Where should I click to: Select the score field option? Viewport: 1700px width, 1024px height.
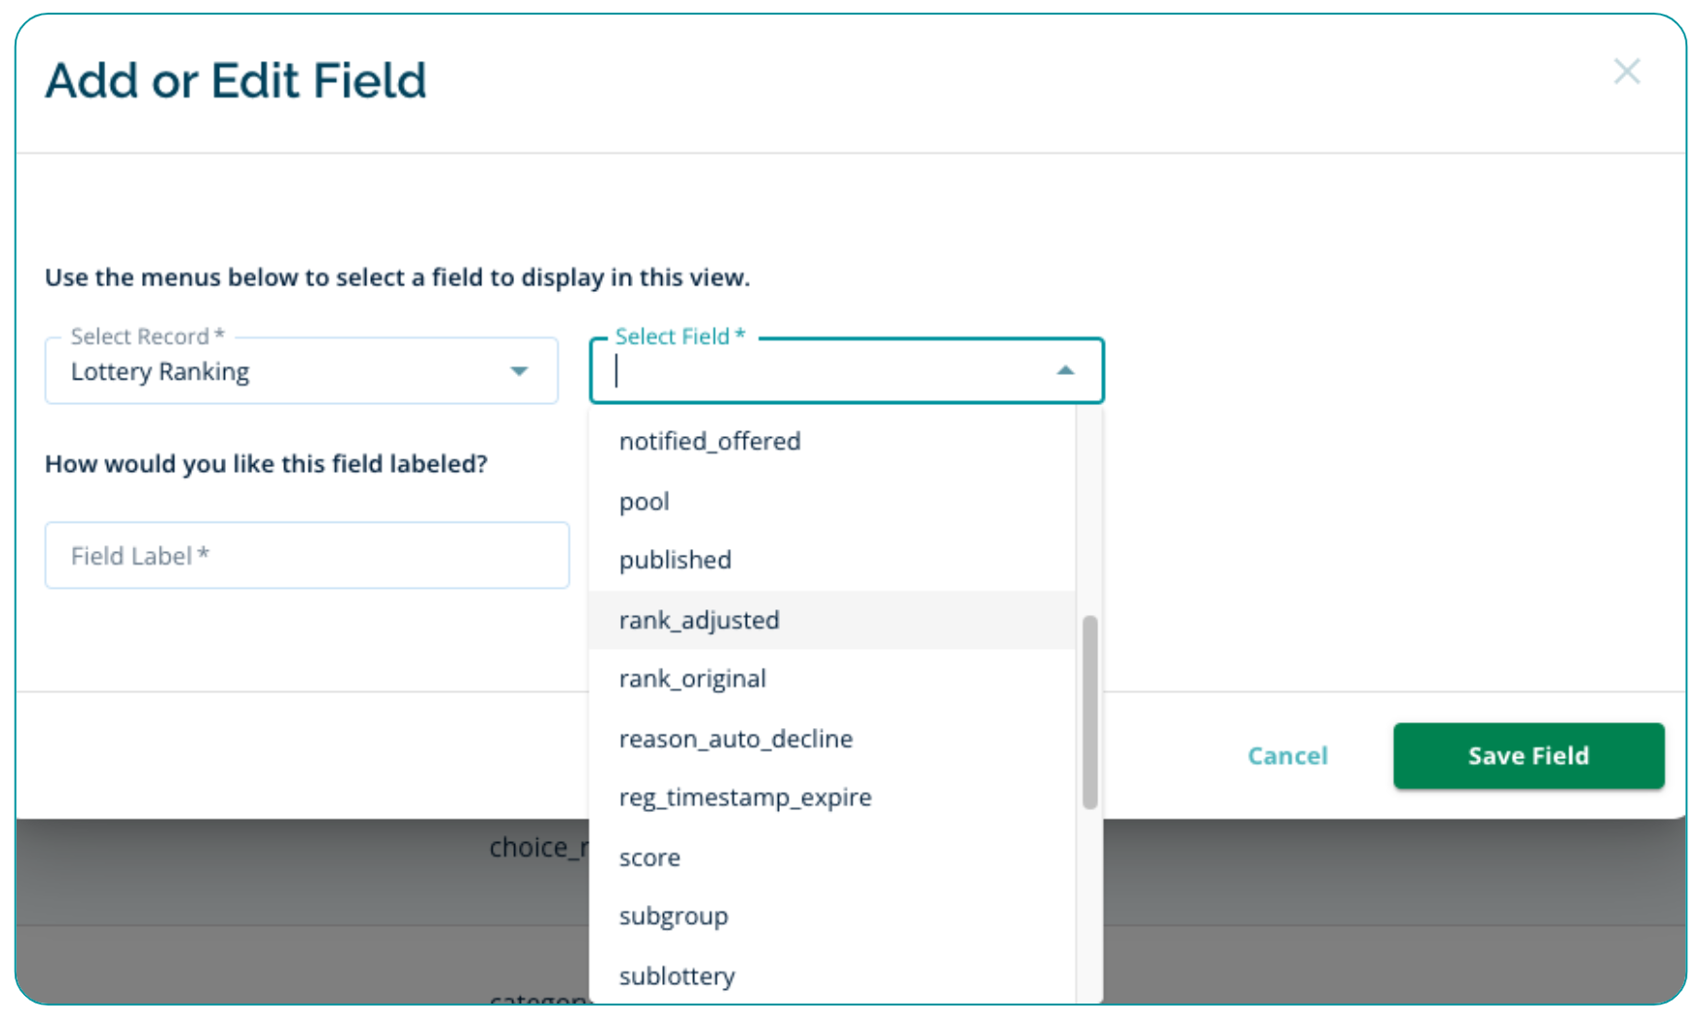click(x=649, y=858)
